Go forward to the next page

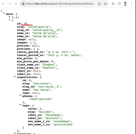point(10,4)
